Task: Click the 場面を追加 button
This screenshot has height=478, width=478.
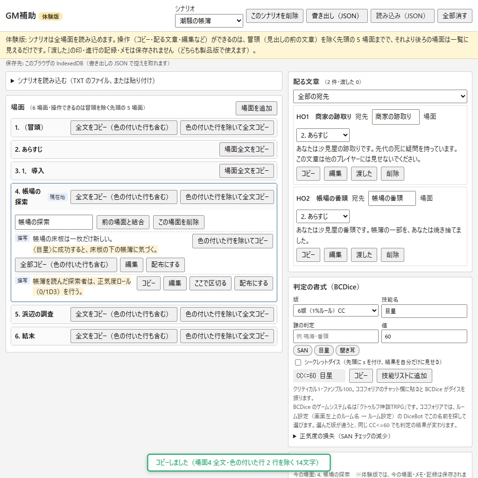Action: coord(256,108)
